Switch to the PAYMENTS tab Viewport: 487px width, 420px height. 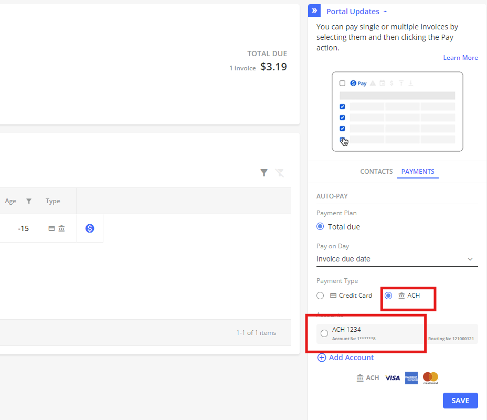click(x=418, y=172)
